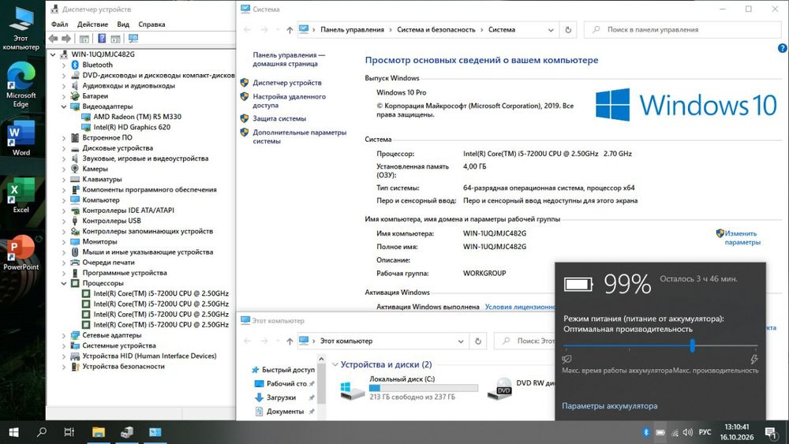Open Этот компьютер address bar dropdown

(461, 341)
